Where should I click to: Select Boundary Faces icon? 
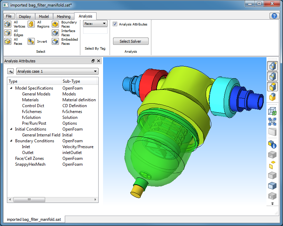click(55, 24)
